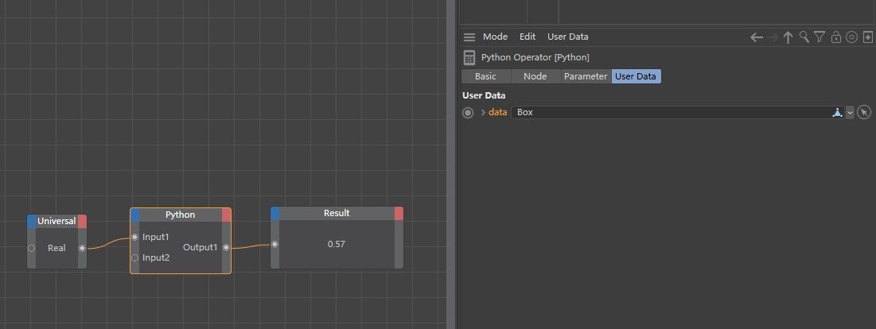Click the blue input corner of Universal node
This screenshot has height=329, width=876.
coord(32,222)
